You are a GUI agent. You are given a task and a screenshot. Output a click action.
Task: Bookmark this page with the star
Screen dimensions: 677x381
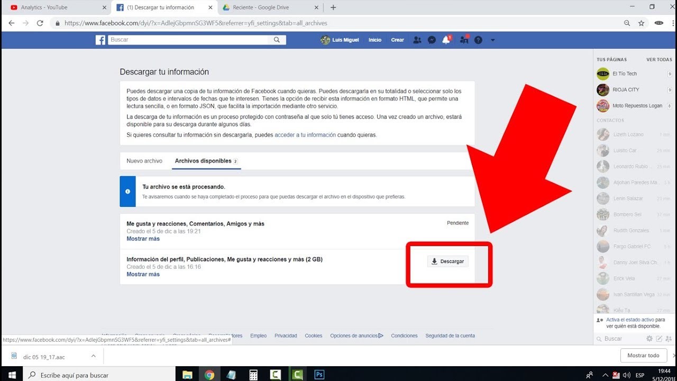coord(641,23)
